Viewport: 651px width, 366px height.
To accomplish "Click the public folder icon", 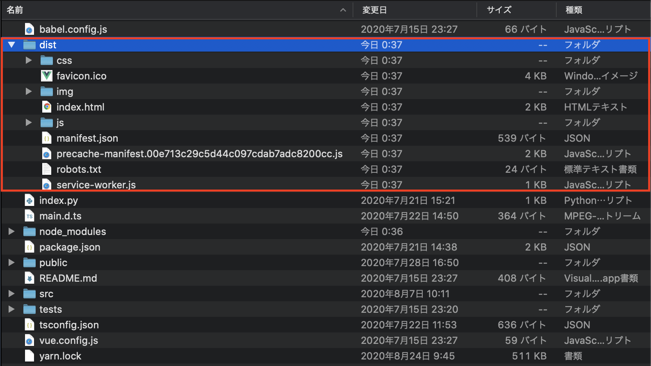I will pos(30,262).
